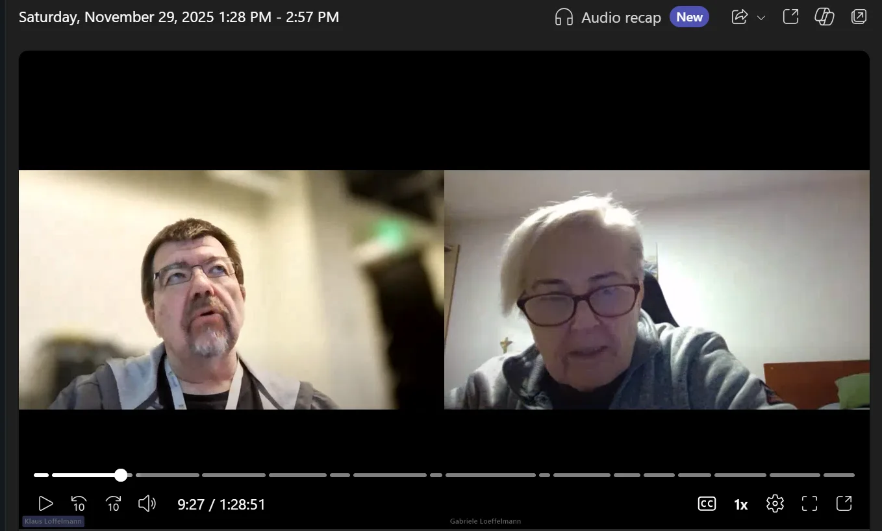The width and height of the screenshot is (882, 531).
Task: Pop out the video player
Action: 844,504
